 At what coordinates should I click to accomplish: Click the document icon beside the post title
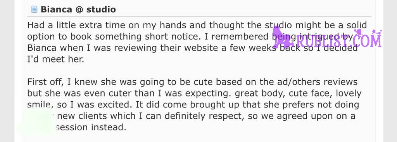click(x=34, y=9)
